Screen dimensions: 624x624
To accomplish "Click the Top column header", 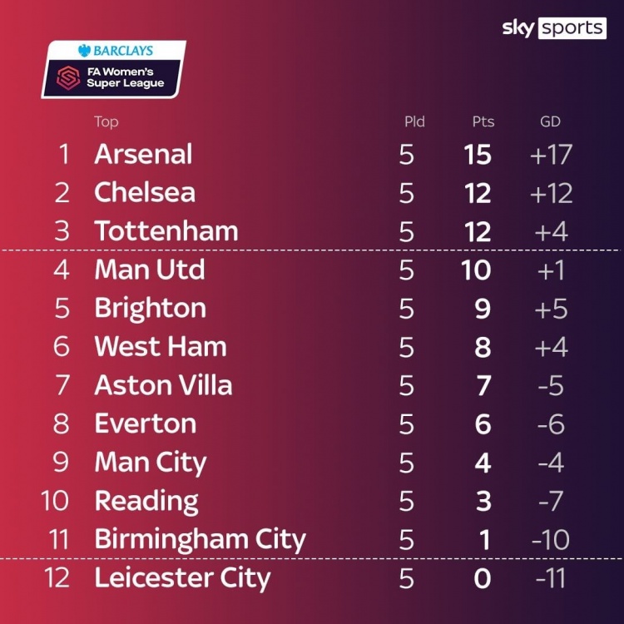I will (106, 121).
